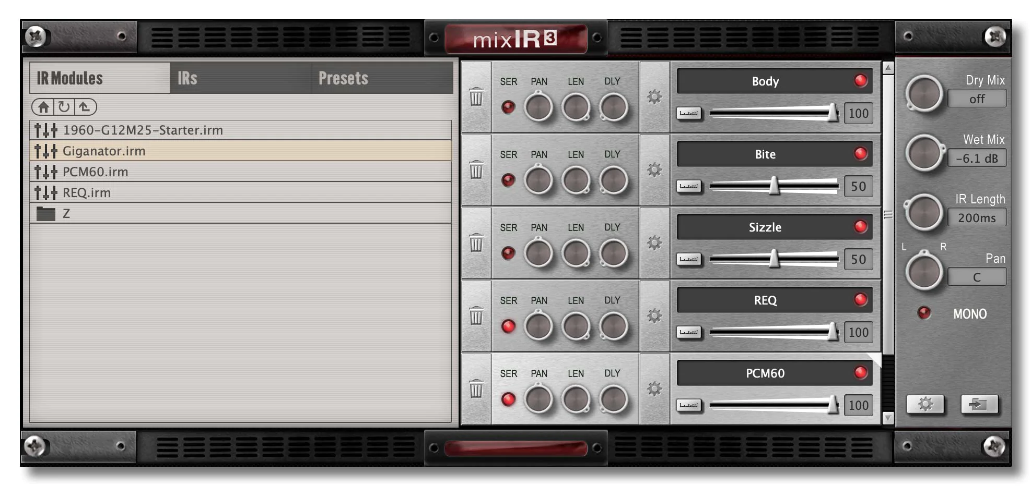This screenshot has width=1031, height=486.
Task: Click the module list scroll up arrow
Action: 888,68
